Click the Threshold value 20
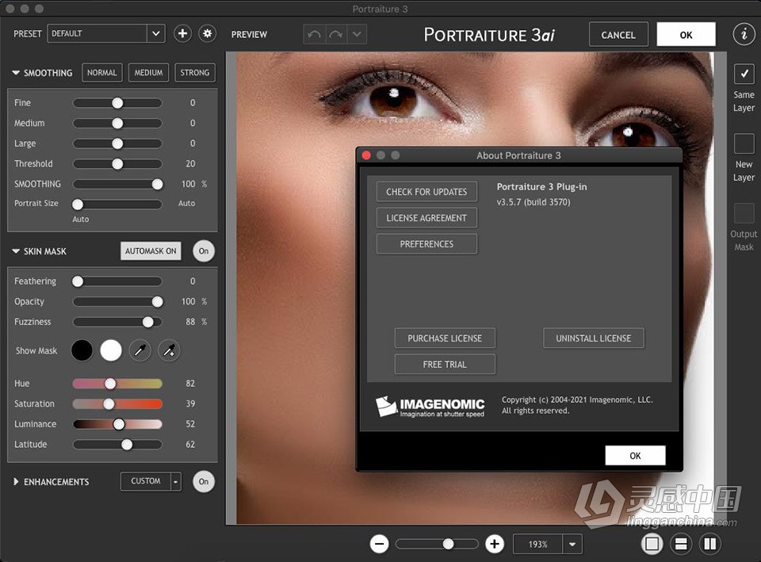The width and height of the screenshot is (761, 562). coord(190,164)
